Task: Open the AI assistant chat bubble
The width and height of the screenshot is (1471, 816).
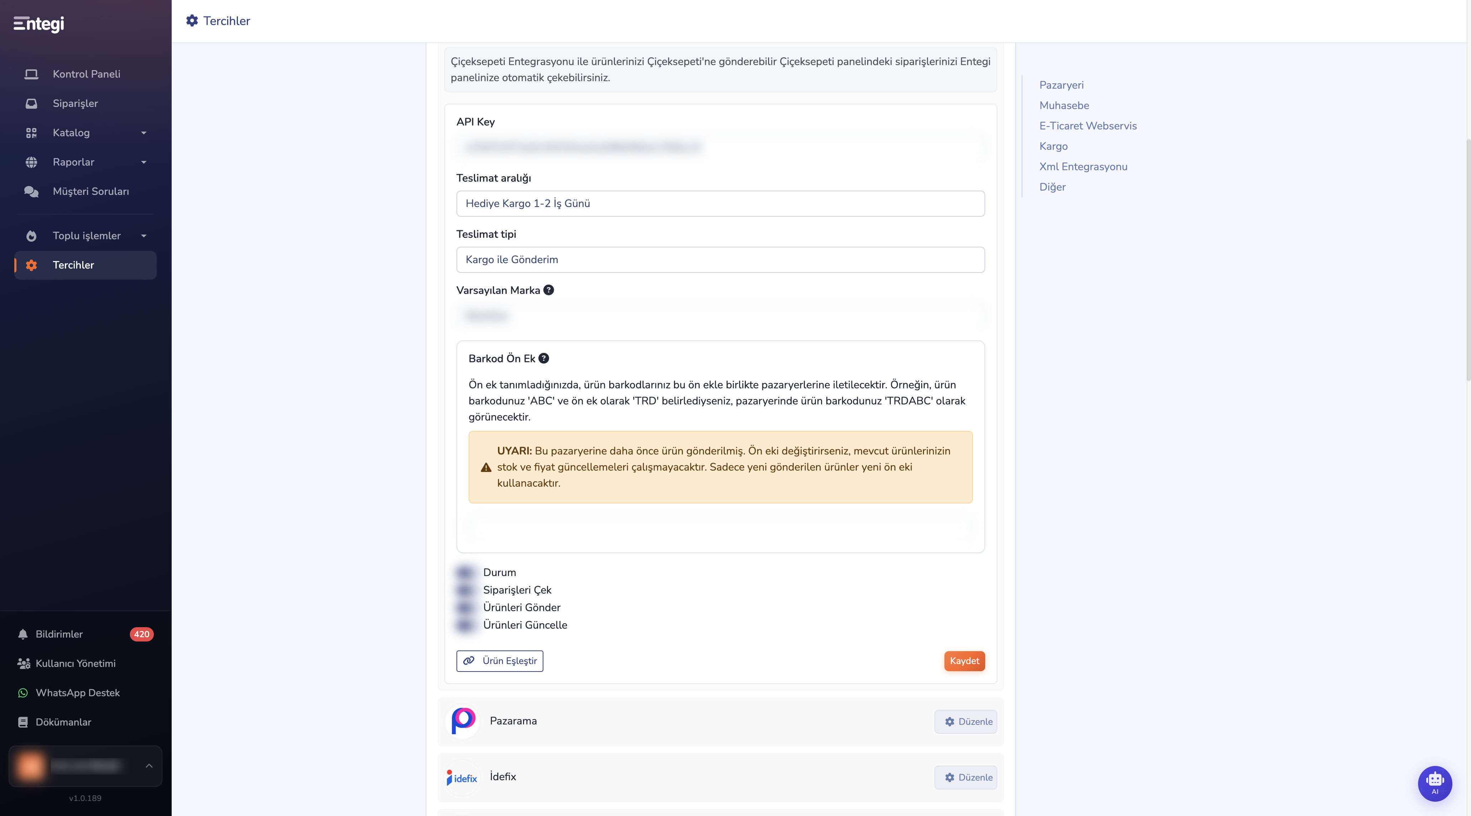Action: point(1435,783)
